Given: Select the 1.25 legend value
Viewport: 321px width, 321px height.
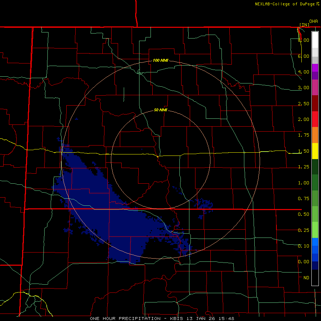Looking at the screenshot, I should tap(304, 167).
